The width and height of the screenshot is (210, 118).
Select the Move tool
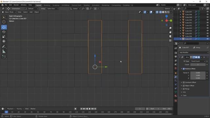pyautogui.click(x=4, y=27)
